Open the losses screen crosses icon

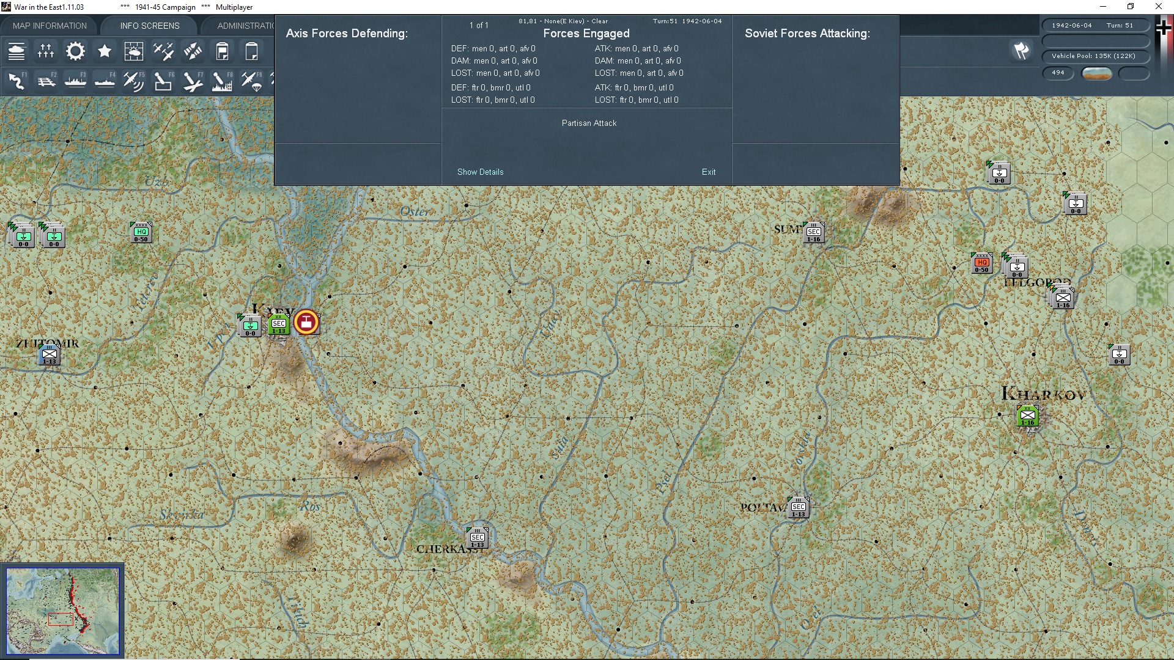tap(46, 51)
